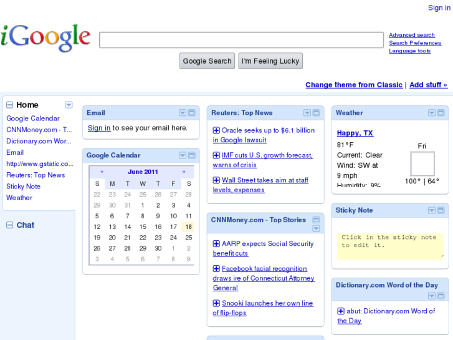This screenshot has height=340, width=453.
Task: Click Sign in at top right
Action: (x=439, y=8)
